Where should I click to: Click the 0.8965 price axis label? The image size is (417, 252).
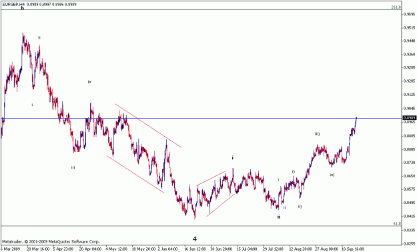(x=409, y=122)
